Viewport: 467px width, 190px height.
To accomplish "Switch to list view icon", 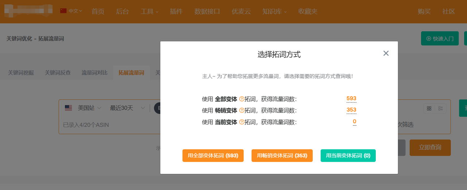I will (440, 108).
